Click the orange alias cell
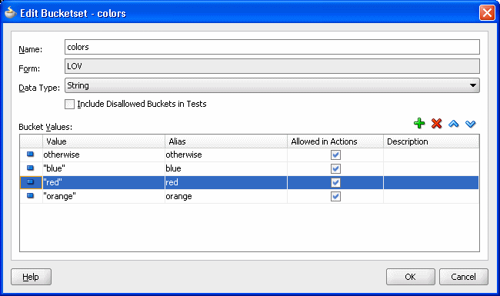 pos(226,196)
